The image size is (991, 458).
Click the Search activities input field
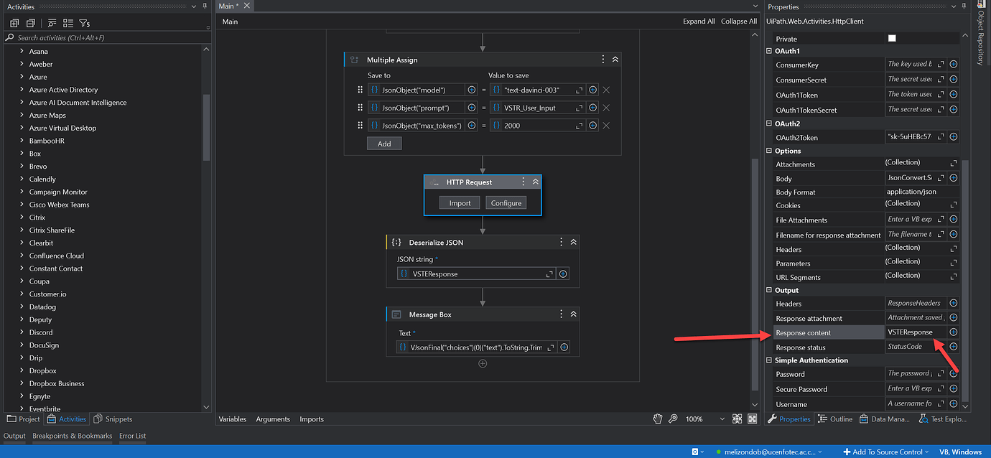(x=101, y=37)
